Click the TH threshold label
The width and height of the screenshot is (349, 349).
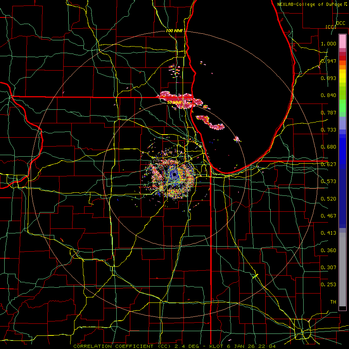tap(333, 302)
